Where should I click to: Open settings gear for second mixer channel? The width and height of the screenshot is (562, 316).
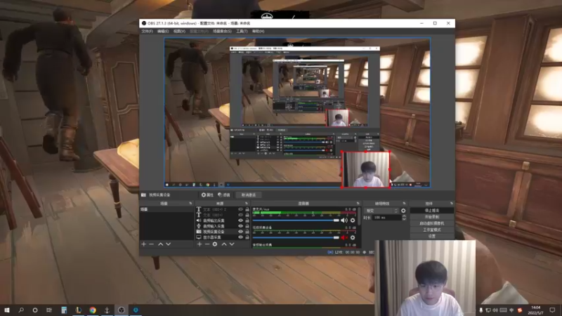tap(353, 237)
